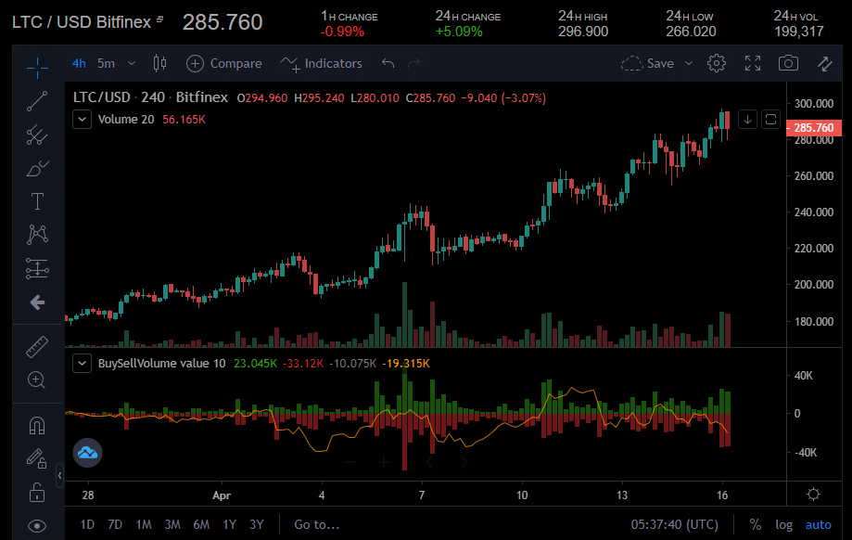Set range to 1D
The height and width of the screenshot is (540, 852).
tap(87, 524)
